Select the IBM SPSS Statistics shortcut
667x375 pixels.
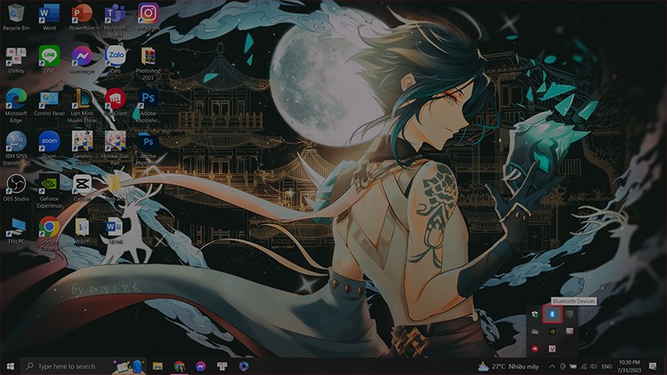(x=16, y=148)
